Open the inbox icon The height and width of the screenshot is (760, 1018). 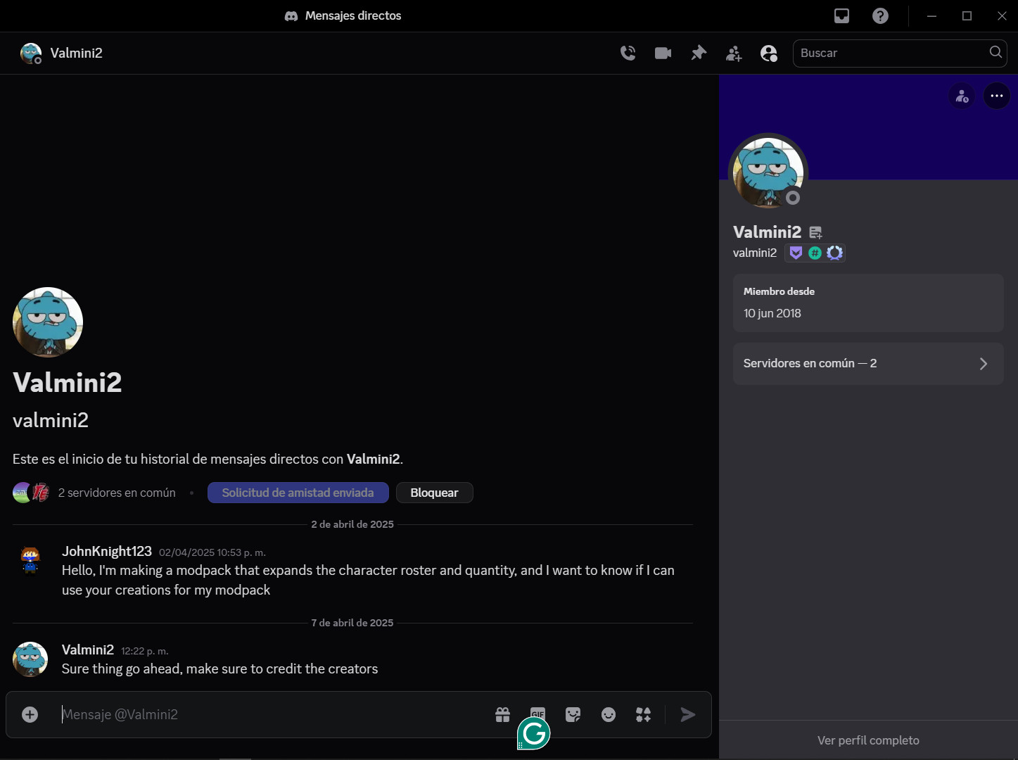(x=841, y=15)
